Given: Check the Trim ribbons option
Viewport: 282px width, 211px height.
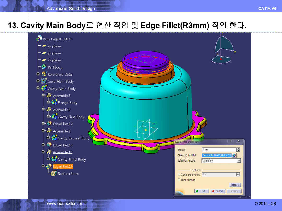Looking at the screenshot, I should (179, 180).
